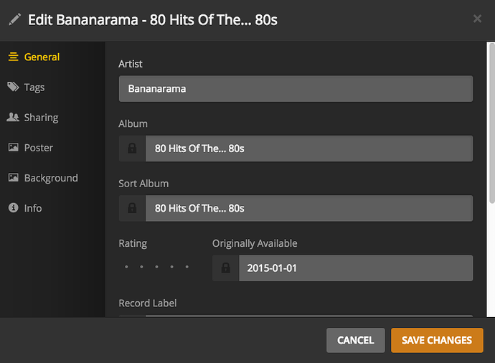Click into the Sort Album field

click(308, 208)
